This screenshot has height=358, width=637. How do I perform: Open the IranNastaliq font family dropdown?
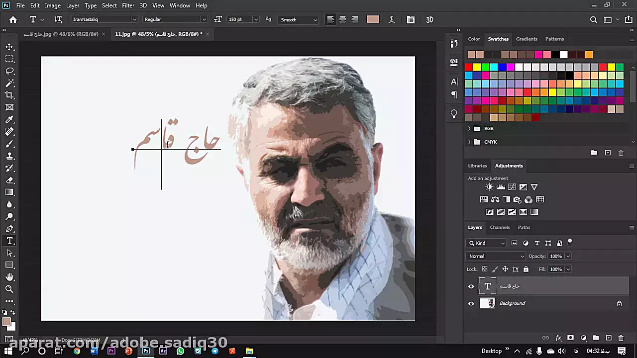tap(134, 19)
